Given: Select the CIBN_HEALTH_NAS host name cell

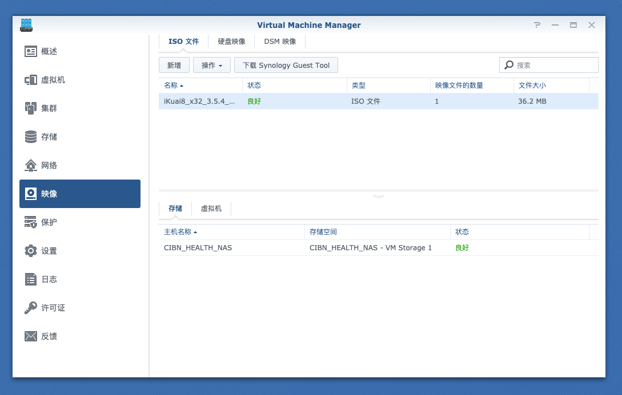Looking at the screenshot, I should tap(198, 248).
